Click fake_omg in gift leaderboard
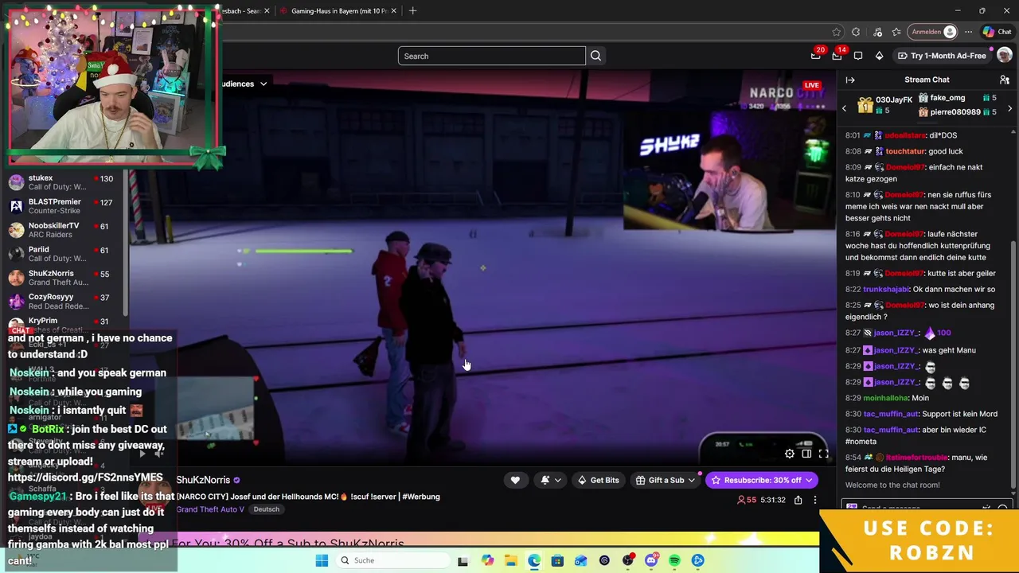 947,97
